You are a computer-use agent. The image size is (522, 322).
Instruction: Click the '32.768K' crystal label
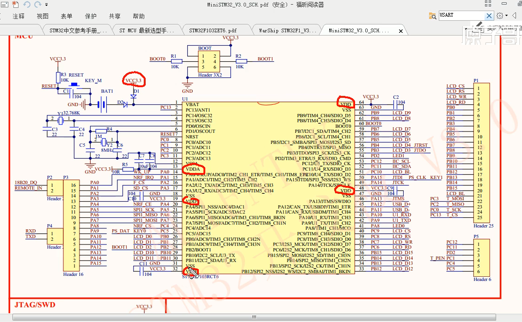point(71,113)
